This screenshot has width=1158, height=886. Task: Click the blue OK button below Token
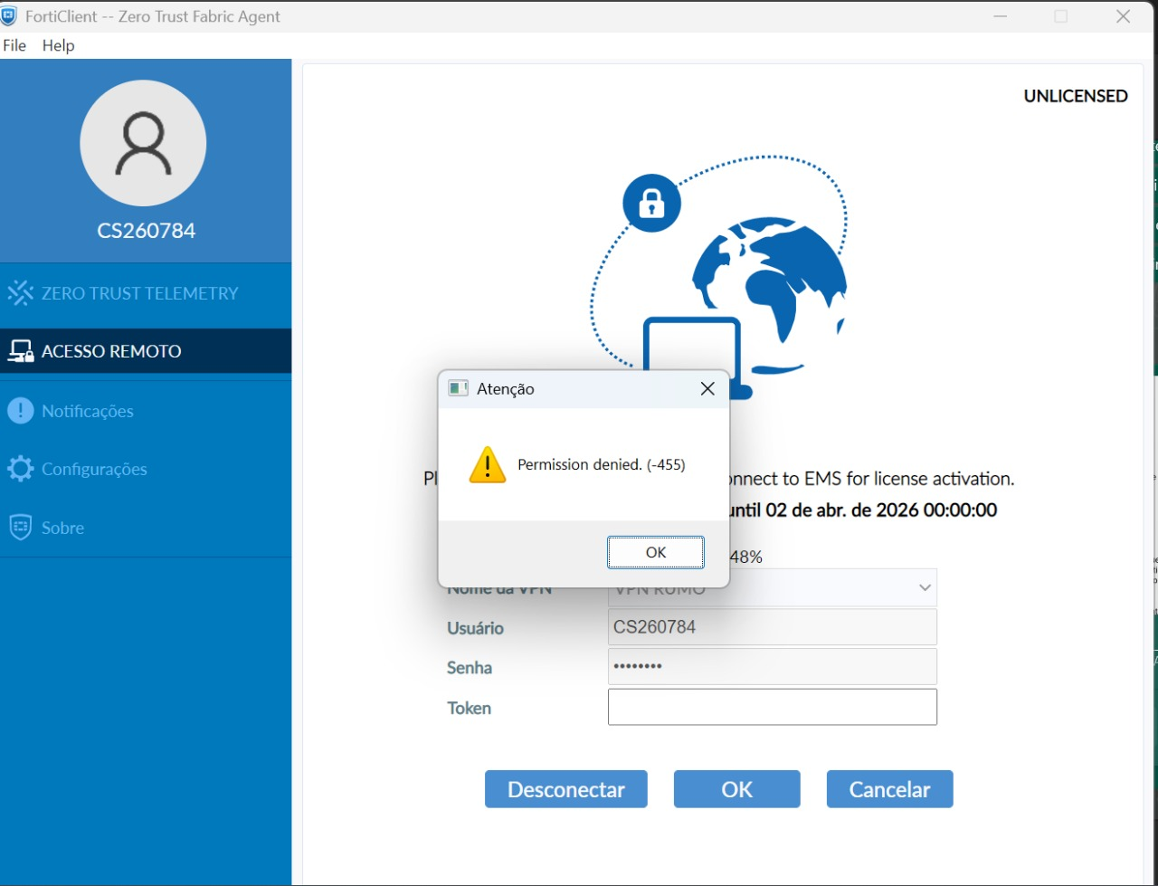coord(737,789)
